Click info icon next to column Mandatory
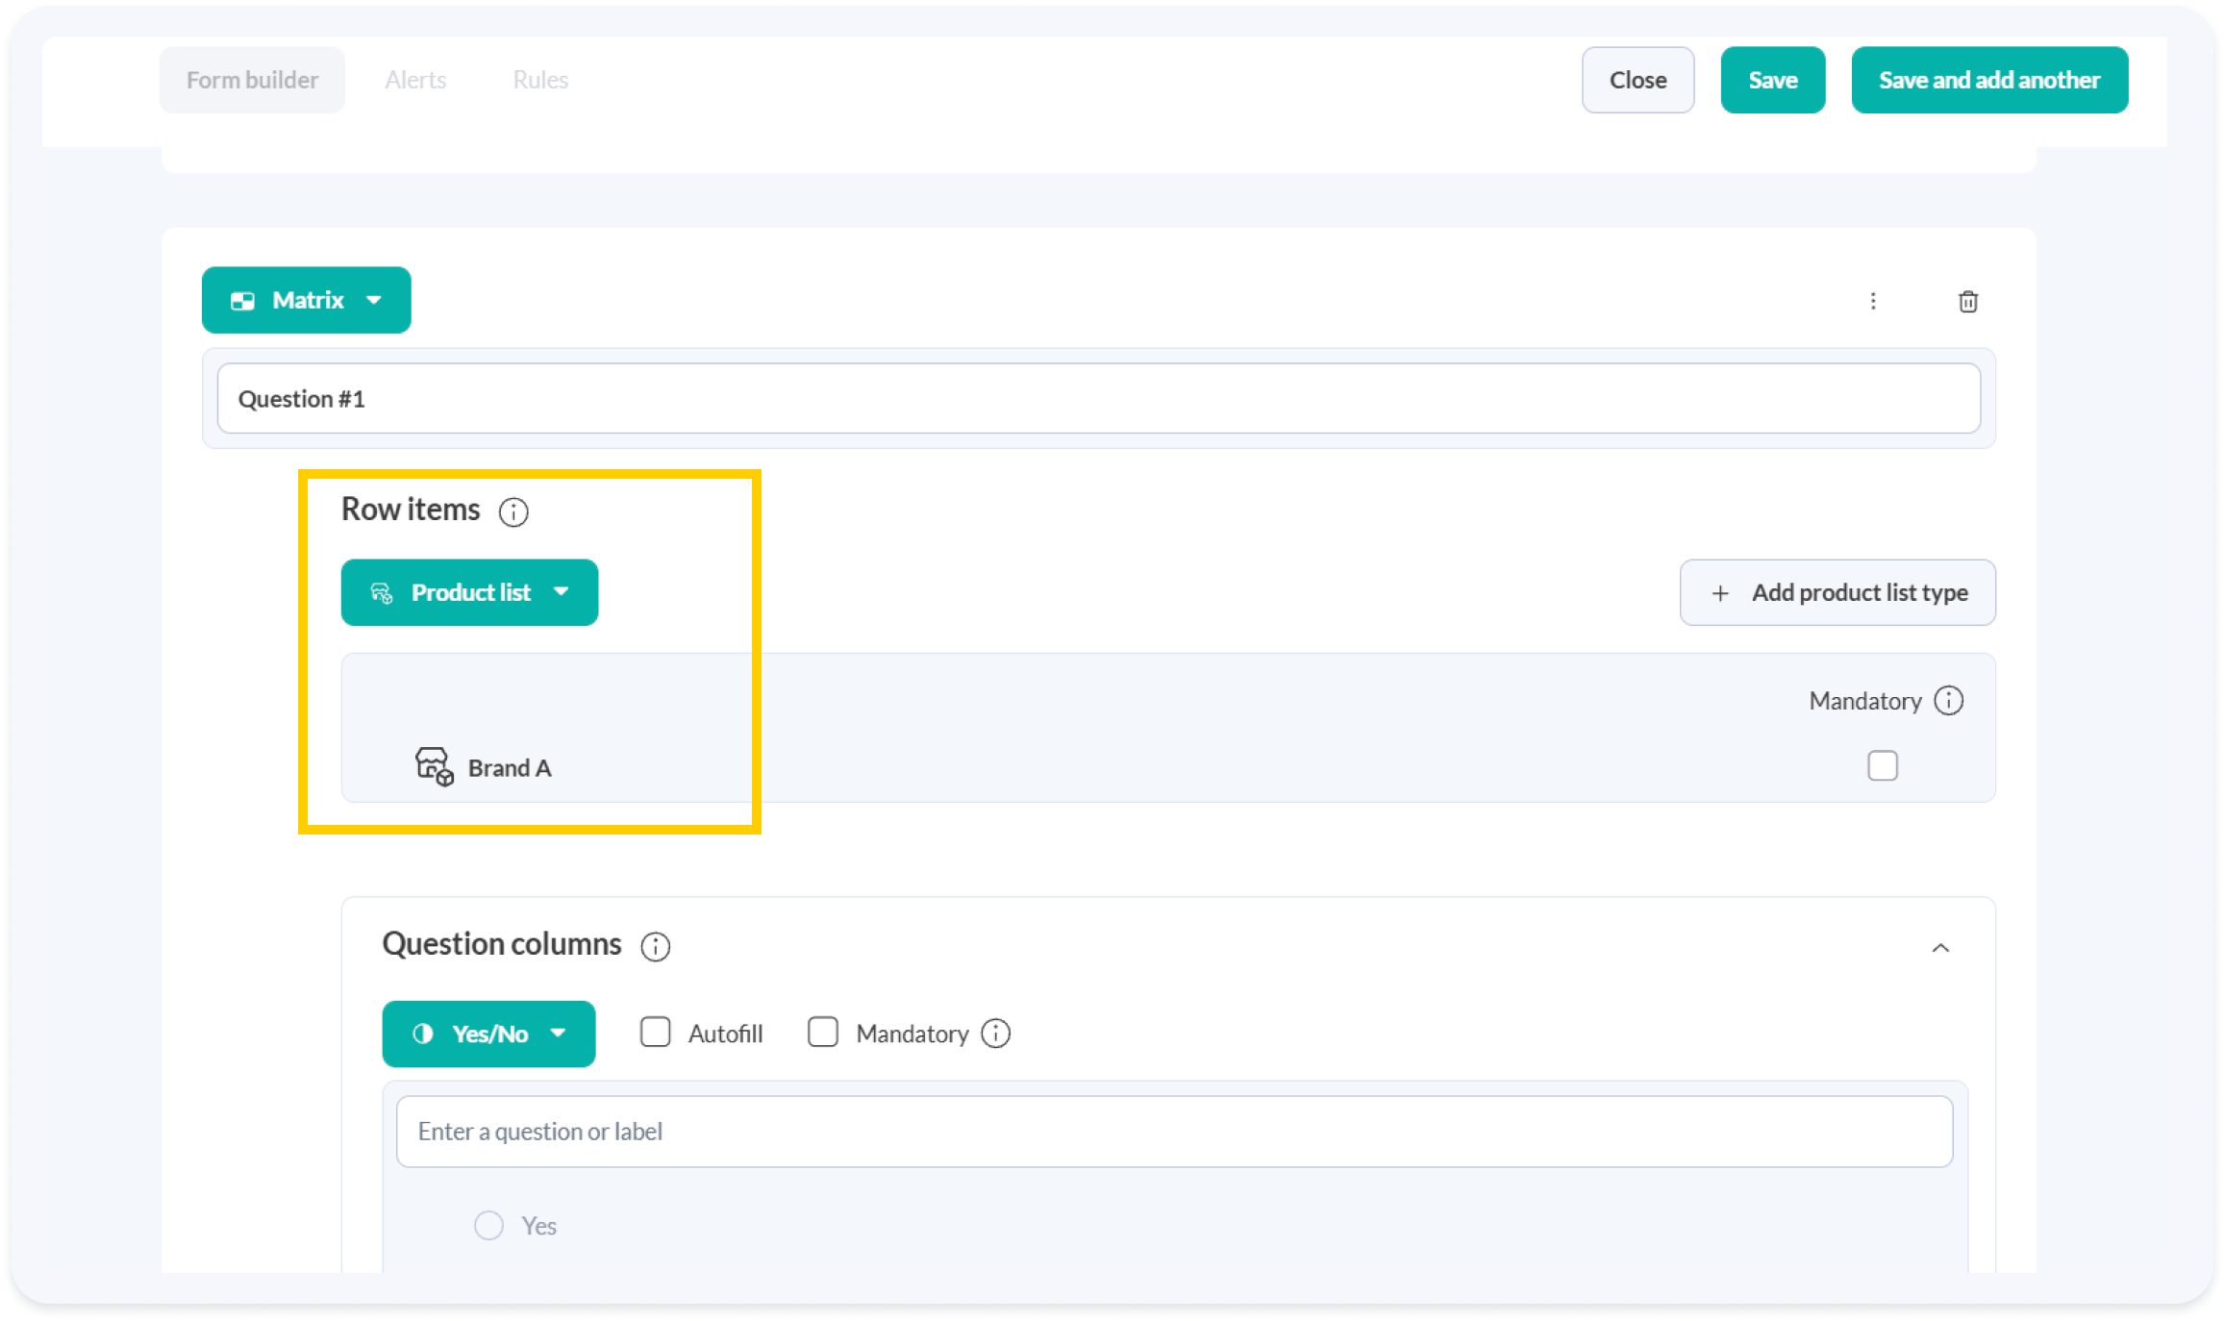 point(995,1034)
